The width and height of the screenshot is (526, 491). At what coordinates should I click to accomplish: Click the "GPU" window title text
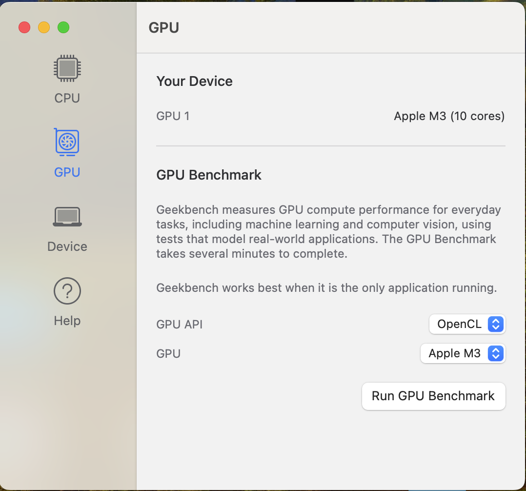164,27
